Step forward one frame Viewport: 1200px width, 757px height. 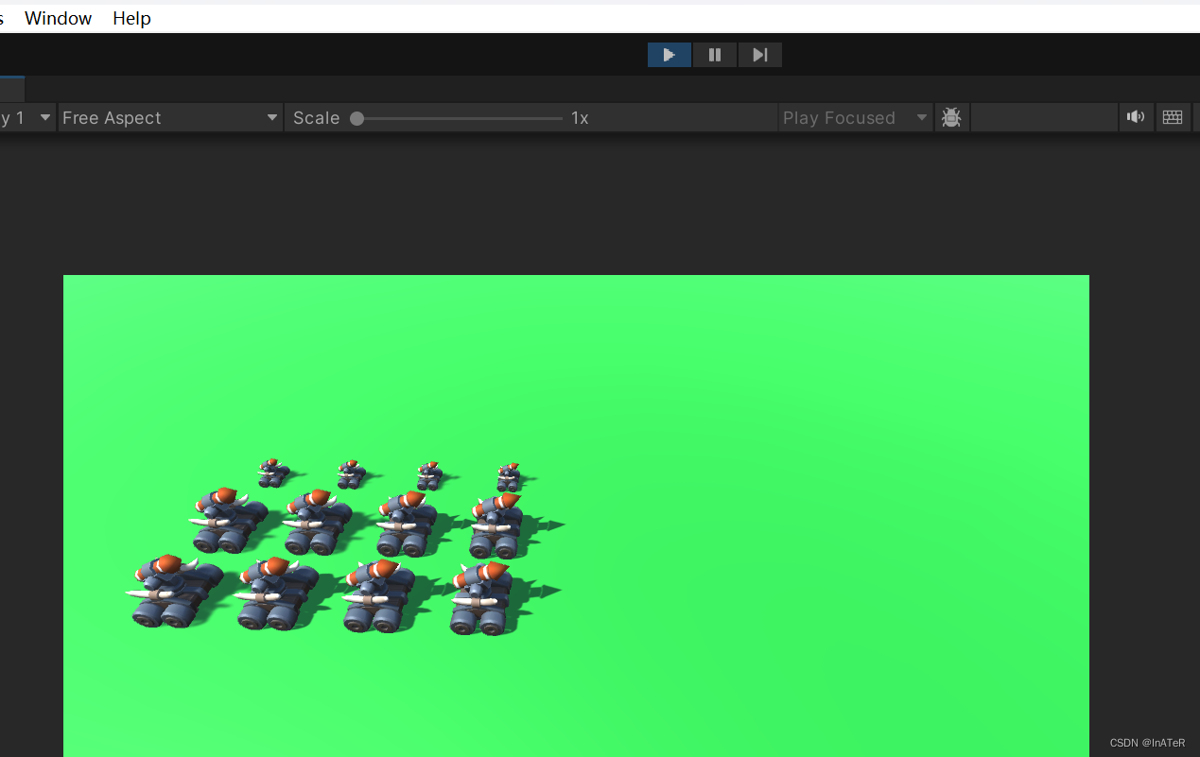759,54
